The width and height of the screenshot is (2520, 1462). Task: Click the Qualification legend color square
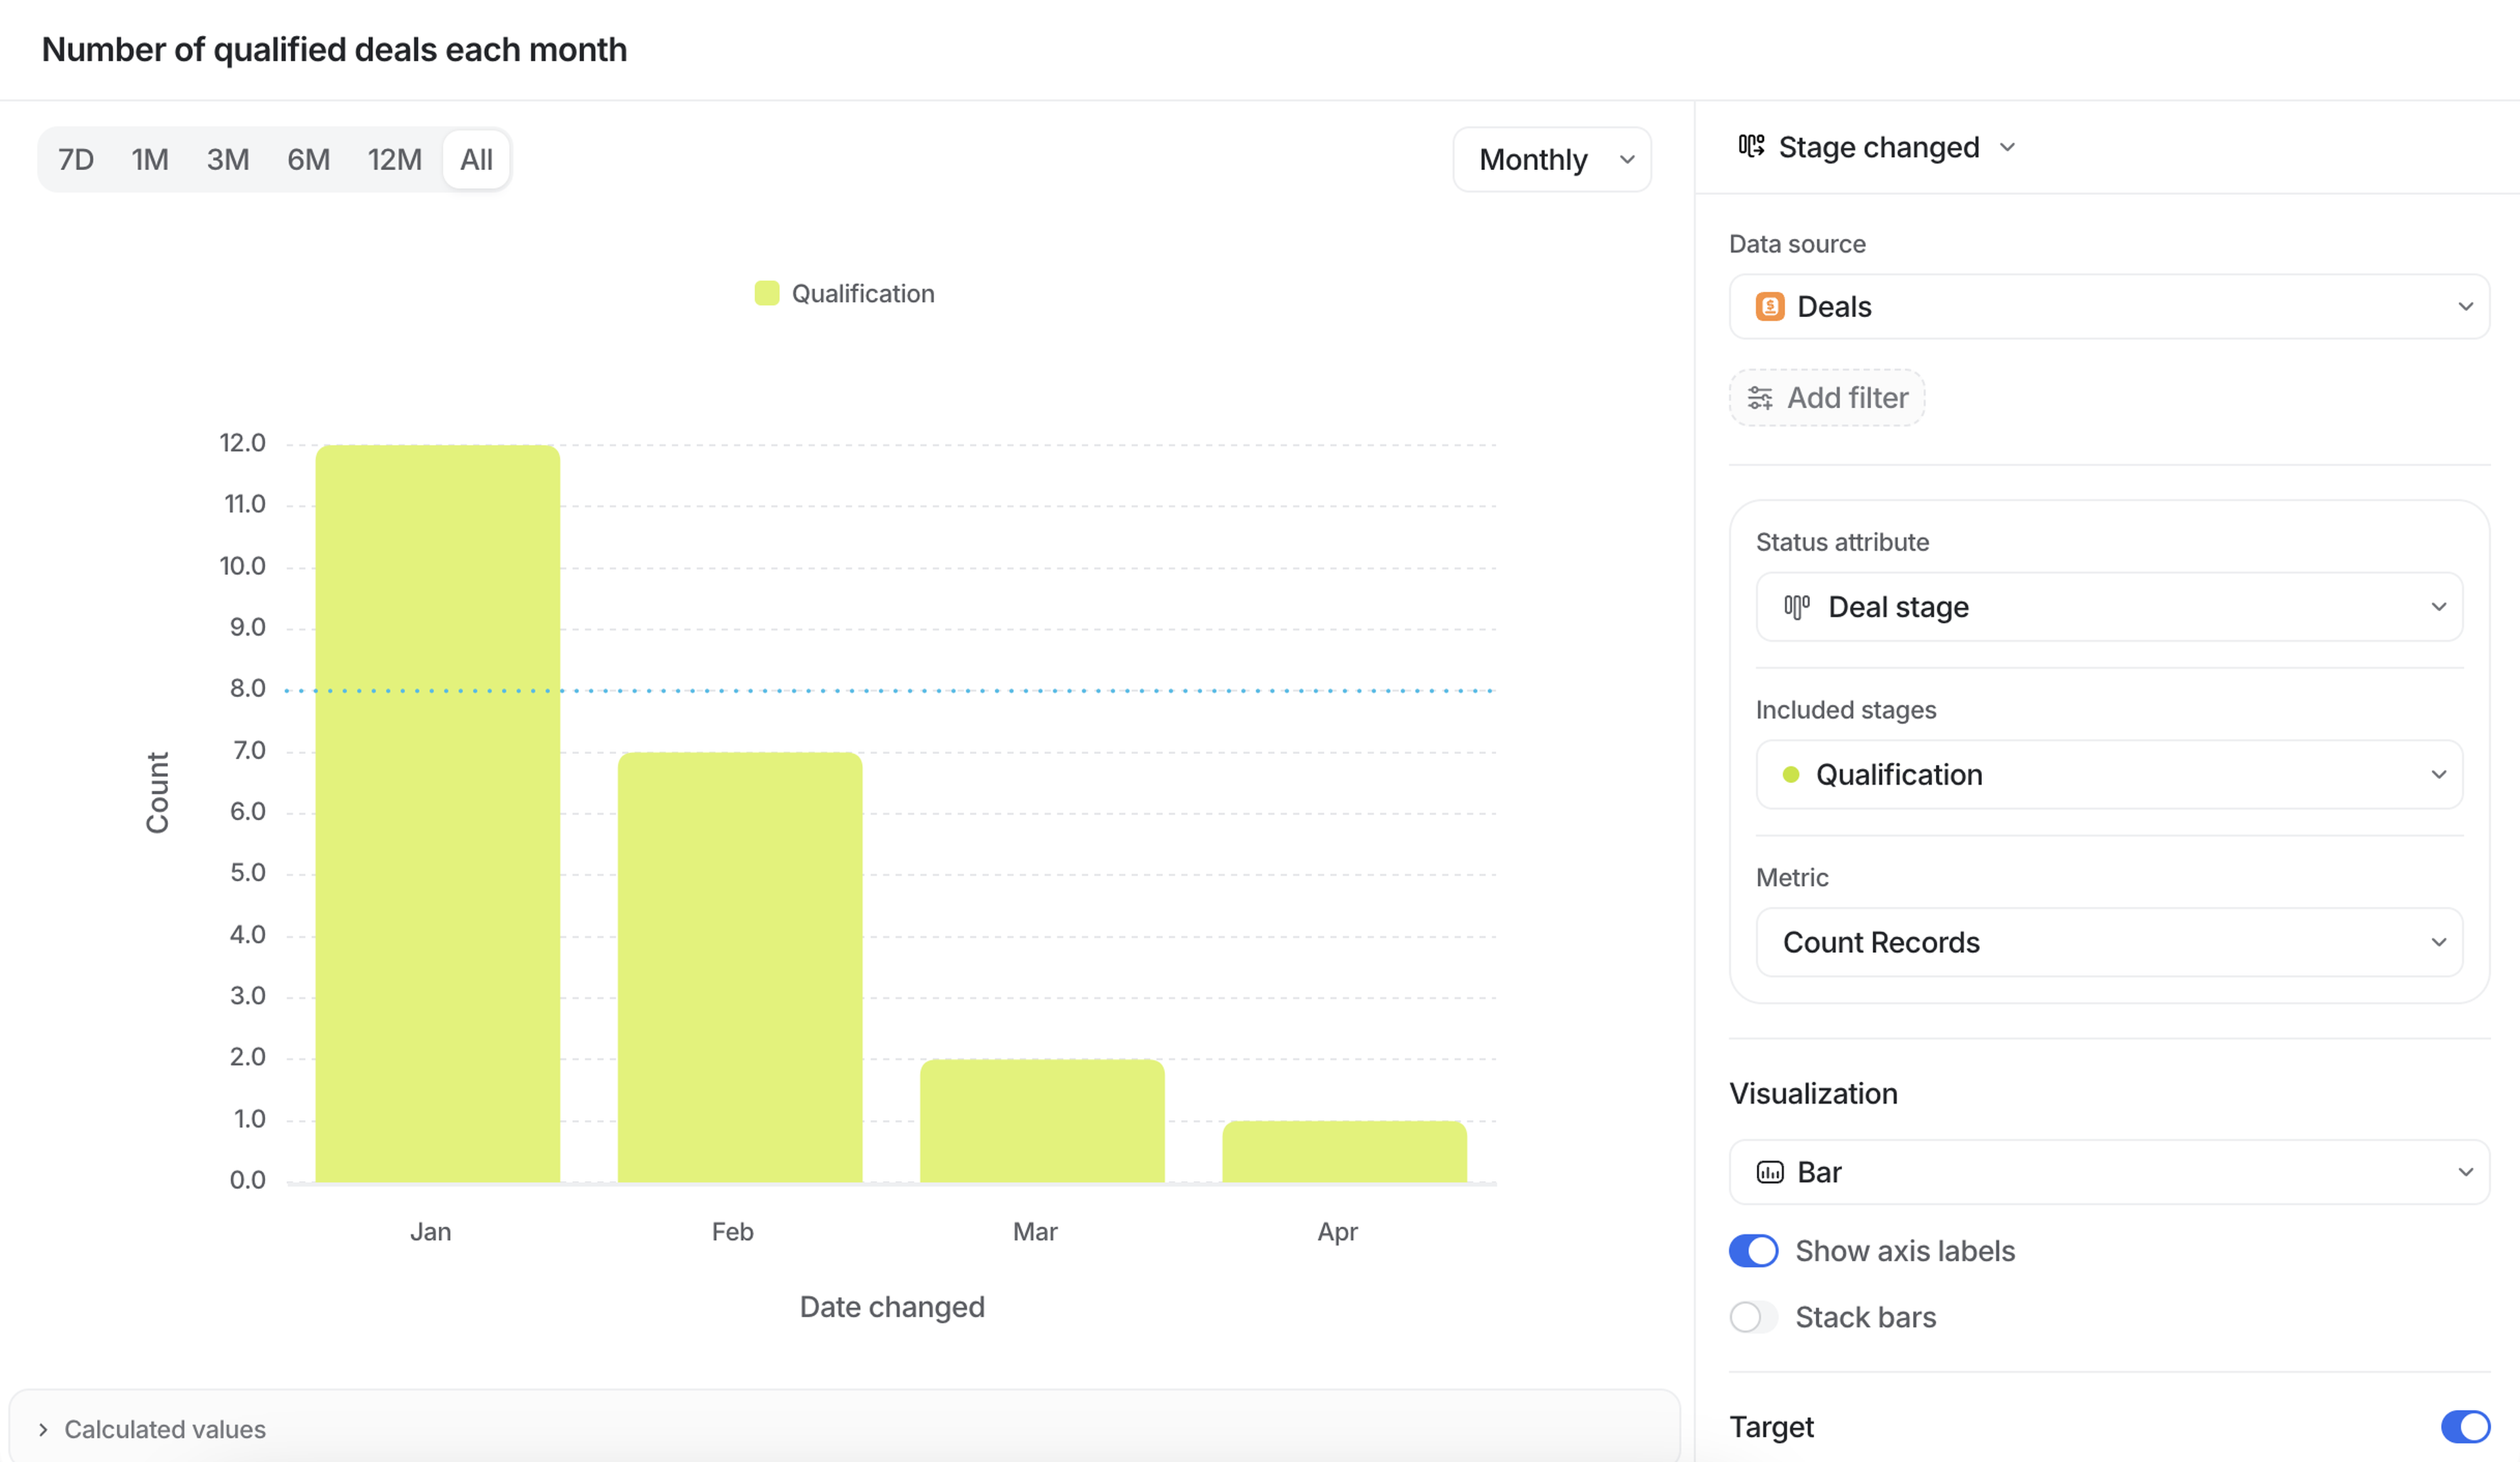tap(767, 294)
